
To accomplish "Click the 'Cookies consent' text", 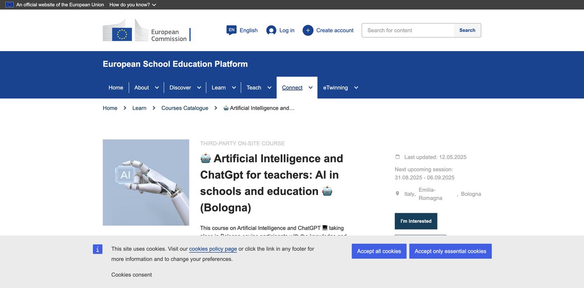I will tap(131, 275).
